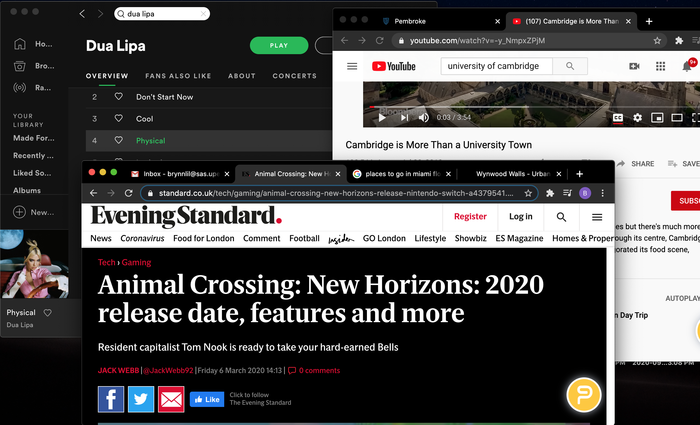Screen dimensions: 700x425
Task: Clear the Spotify search field
Action: [203, 14]
